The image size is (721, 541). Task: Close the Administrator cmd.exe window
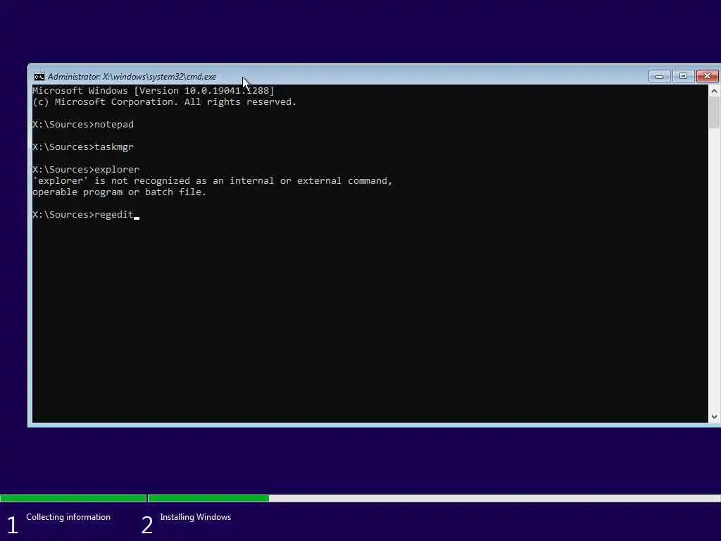coord(707,76)
